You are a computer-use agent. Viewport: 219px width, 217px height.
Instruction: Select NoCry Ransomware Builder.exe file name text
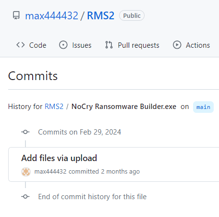(124, 107)
